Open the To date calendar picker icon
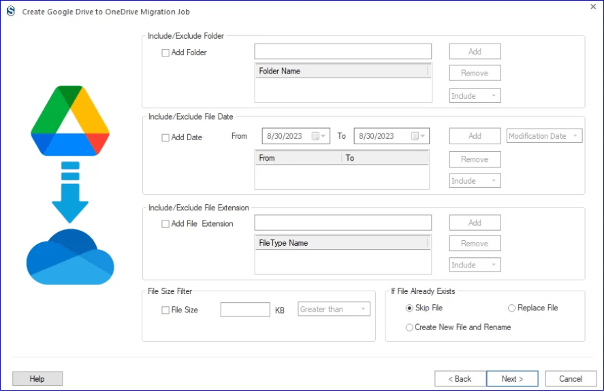This screenshot has height=392, width=604. coord(415,136)
